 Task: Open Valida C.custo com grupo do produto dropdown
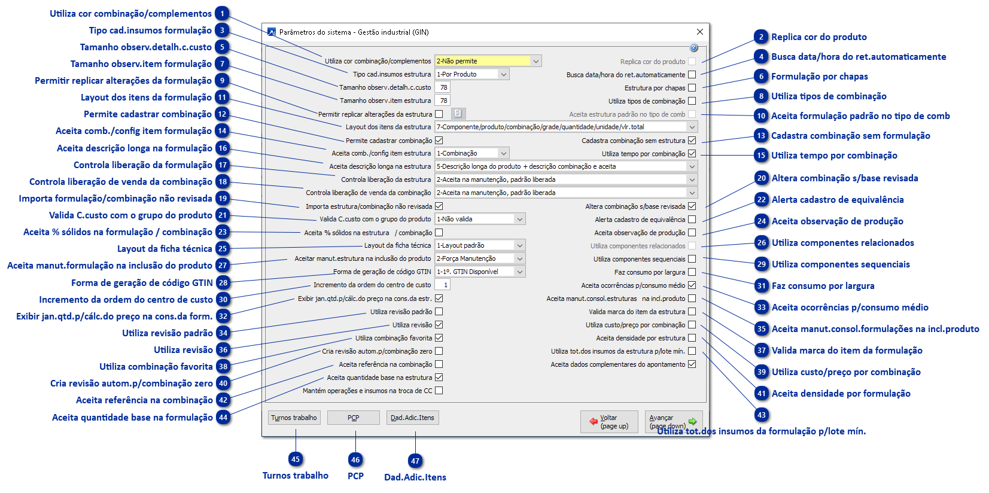[520, 219]
